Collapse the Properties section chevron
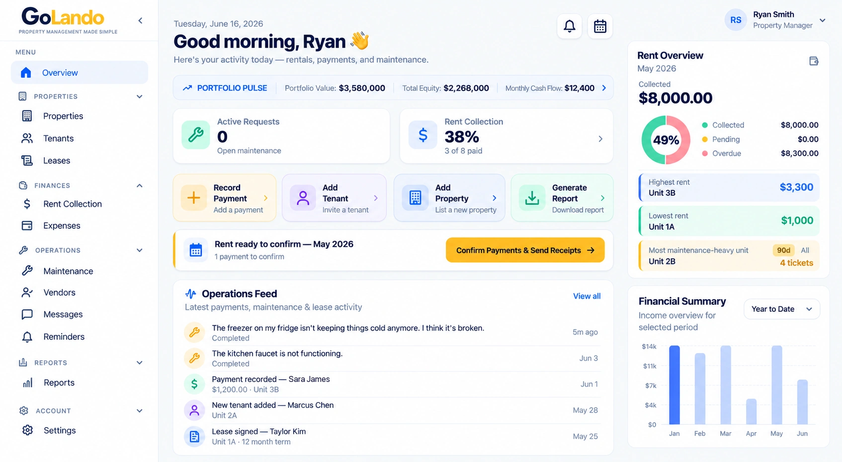This screenshot has width=842, height=462. pos(140,96)
